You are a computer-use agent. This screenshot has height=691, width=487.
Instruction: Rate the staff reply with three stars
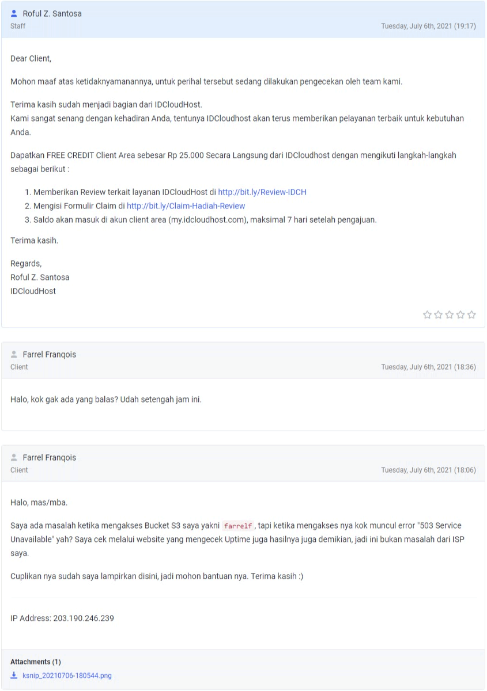[450, 314]
